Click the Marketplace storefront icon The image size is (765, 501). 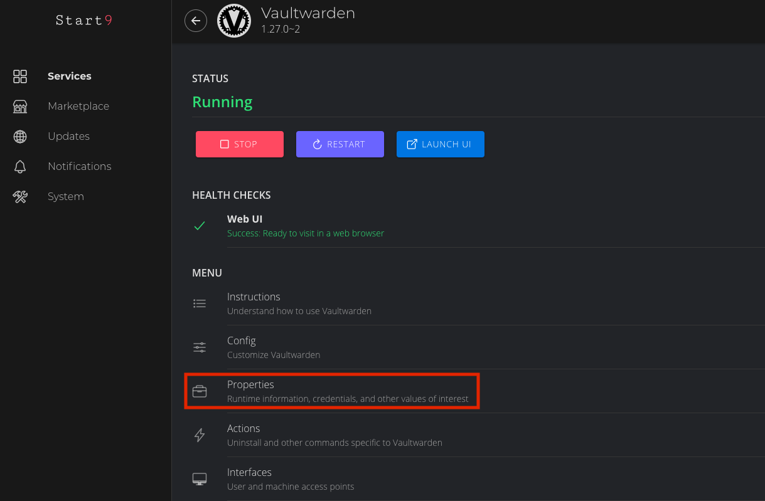tap(20, 107)
